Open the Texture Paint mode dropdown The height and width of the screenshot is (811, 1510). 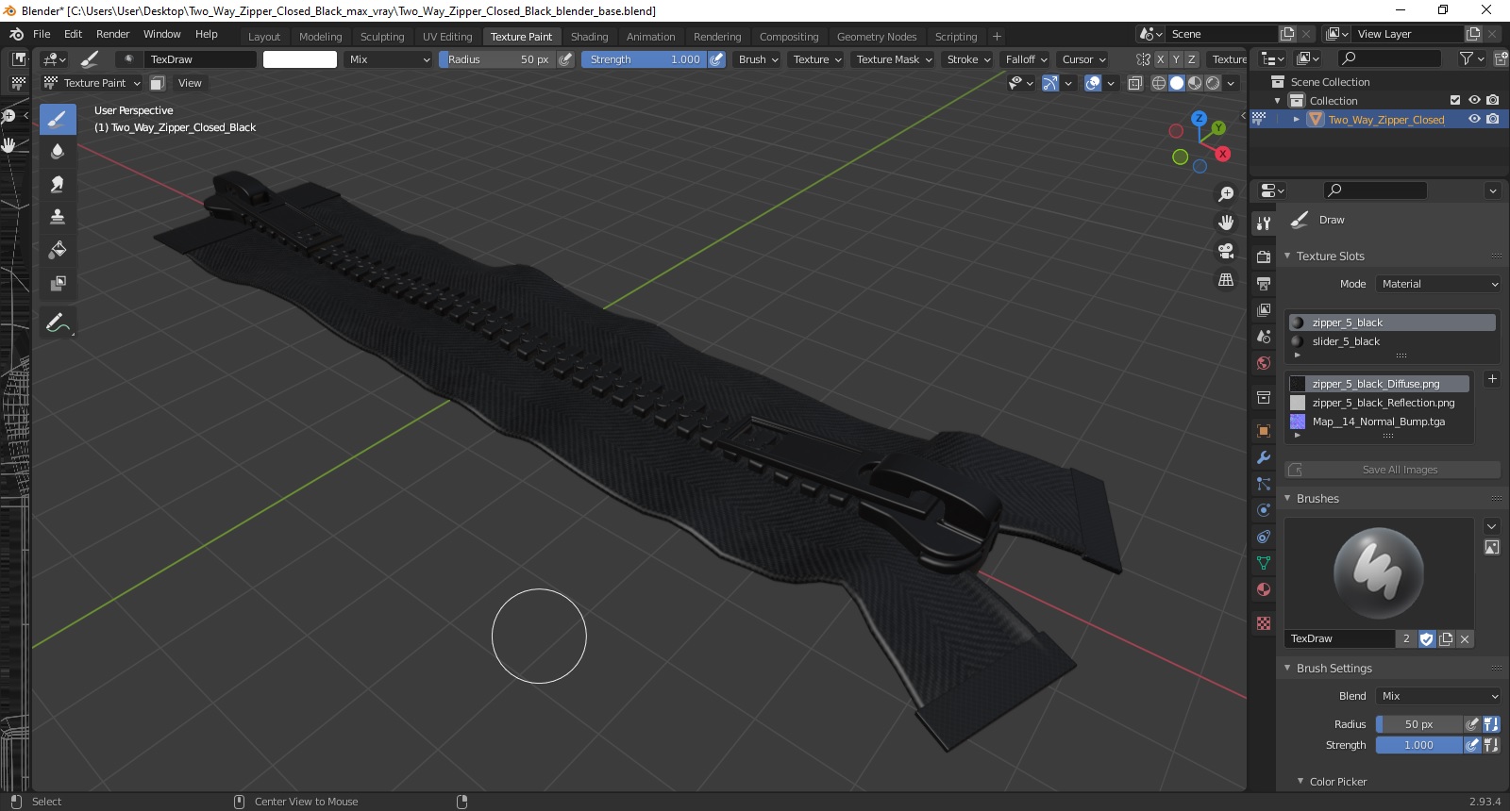[92, 83]
